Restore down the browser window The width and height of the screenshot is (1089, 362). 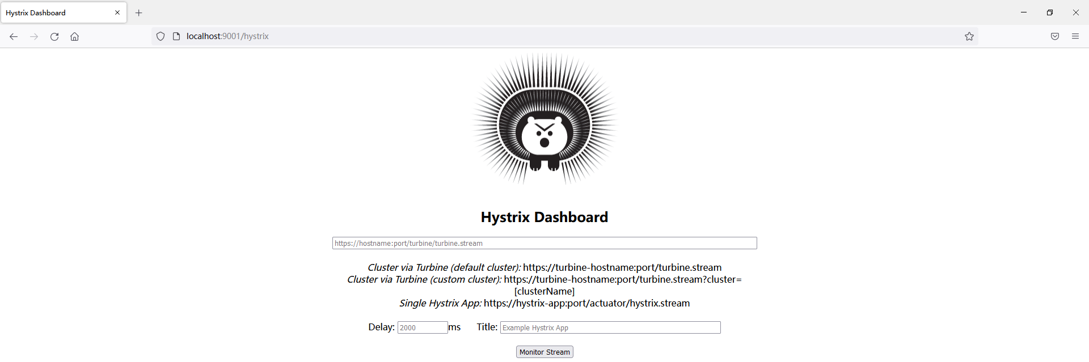[x=1050, y=12]
